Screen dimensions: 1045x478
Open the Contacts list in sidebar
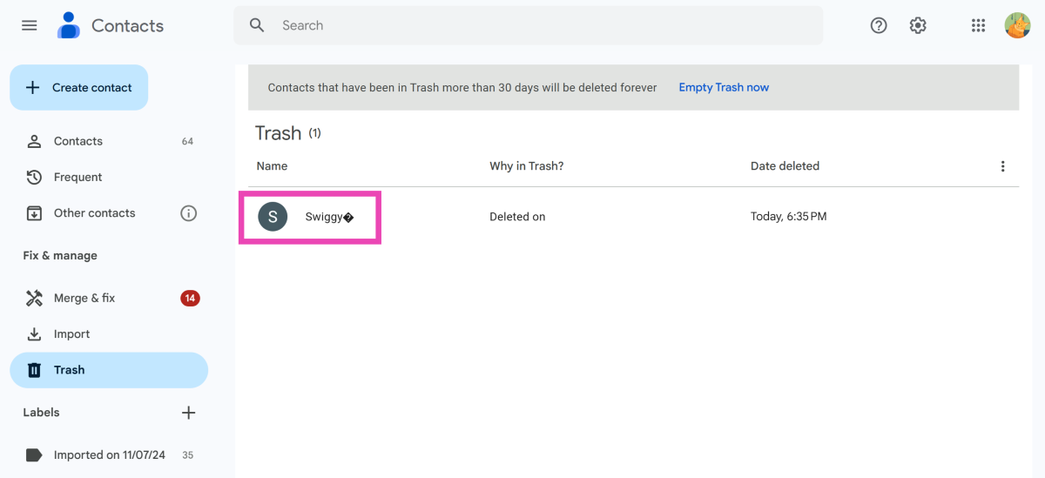pos(78,141)
